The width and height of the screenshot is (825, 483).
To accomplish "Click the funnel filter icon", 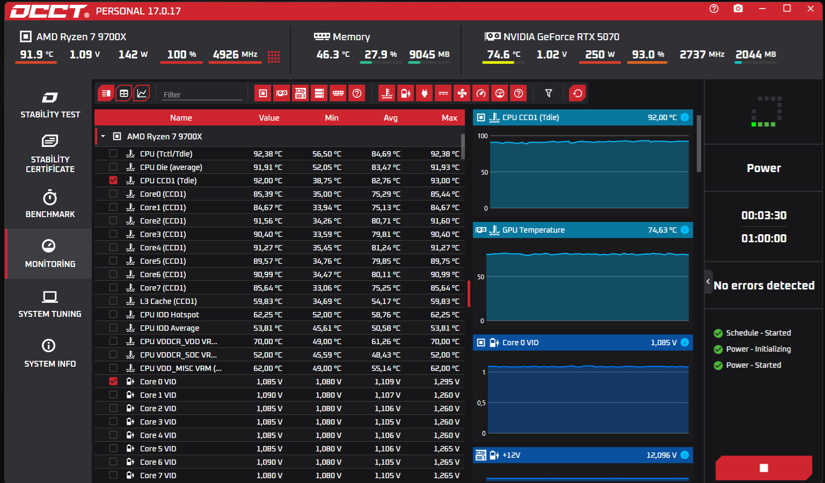I will click(x=549, y=93).
